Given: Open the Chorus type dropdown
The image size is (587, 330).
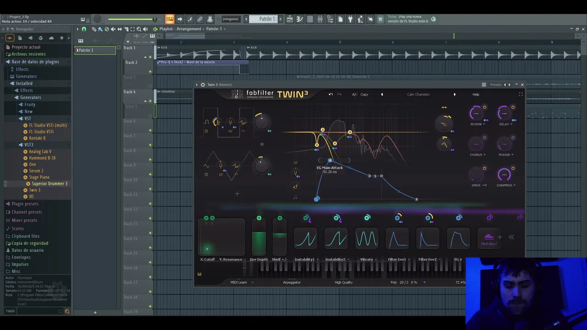Looking at the screenshot, I should [x=484, y=155].
